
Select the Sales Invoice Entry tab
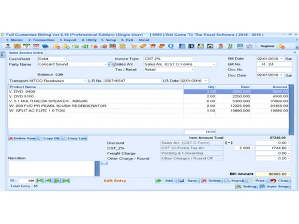click(x=26, y=53)
